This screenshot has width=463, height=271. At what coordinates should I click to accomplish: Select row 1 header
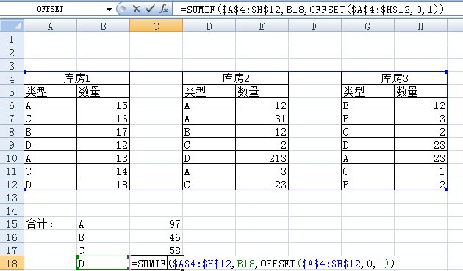pos(12,39)
